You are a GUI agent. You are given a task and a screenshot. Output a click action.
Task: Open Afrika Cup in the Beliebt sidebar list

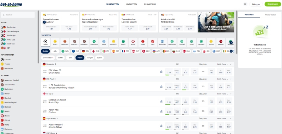pyautogui.click(x=8, y=39)
